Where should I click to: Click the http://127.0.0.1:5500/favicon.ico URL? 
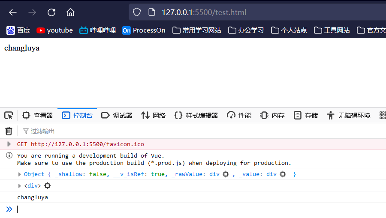[87, 144]
